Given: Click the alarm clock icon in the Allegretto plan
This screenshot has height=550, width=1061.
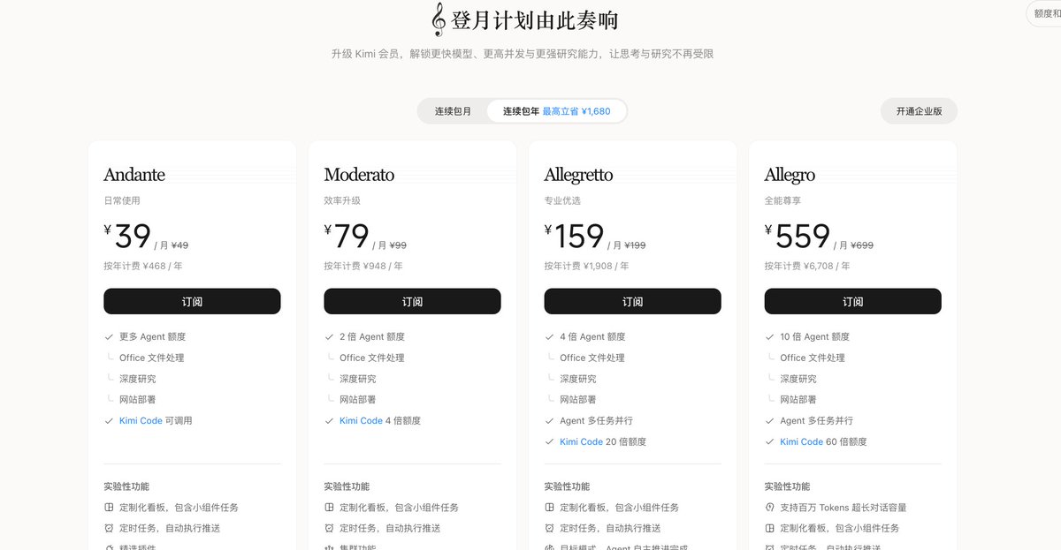Looking at the screenshot, I should click(549, 528).
